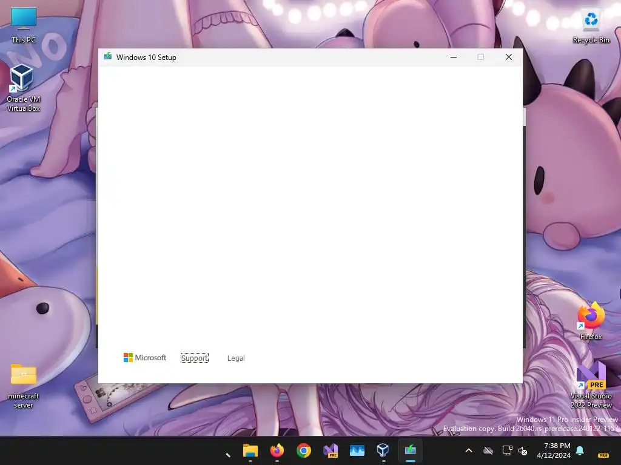621x465 pixels.
Task: Close the Windows 10 Setup window
Action: tap(509, 57)
